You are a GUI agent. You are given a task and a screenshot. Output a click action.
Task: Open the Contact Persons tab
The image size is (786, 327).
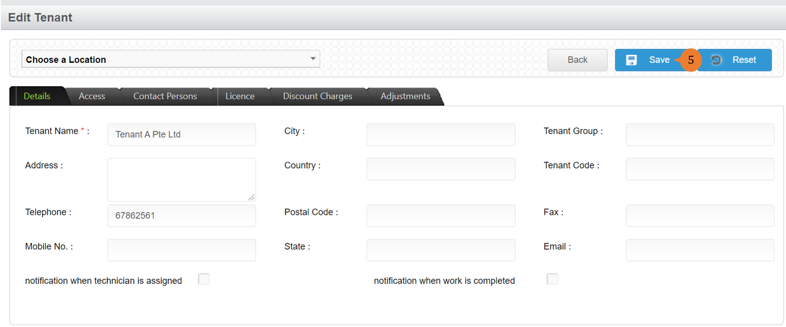pyautogui.click(x=165, y=96)
